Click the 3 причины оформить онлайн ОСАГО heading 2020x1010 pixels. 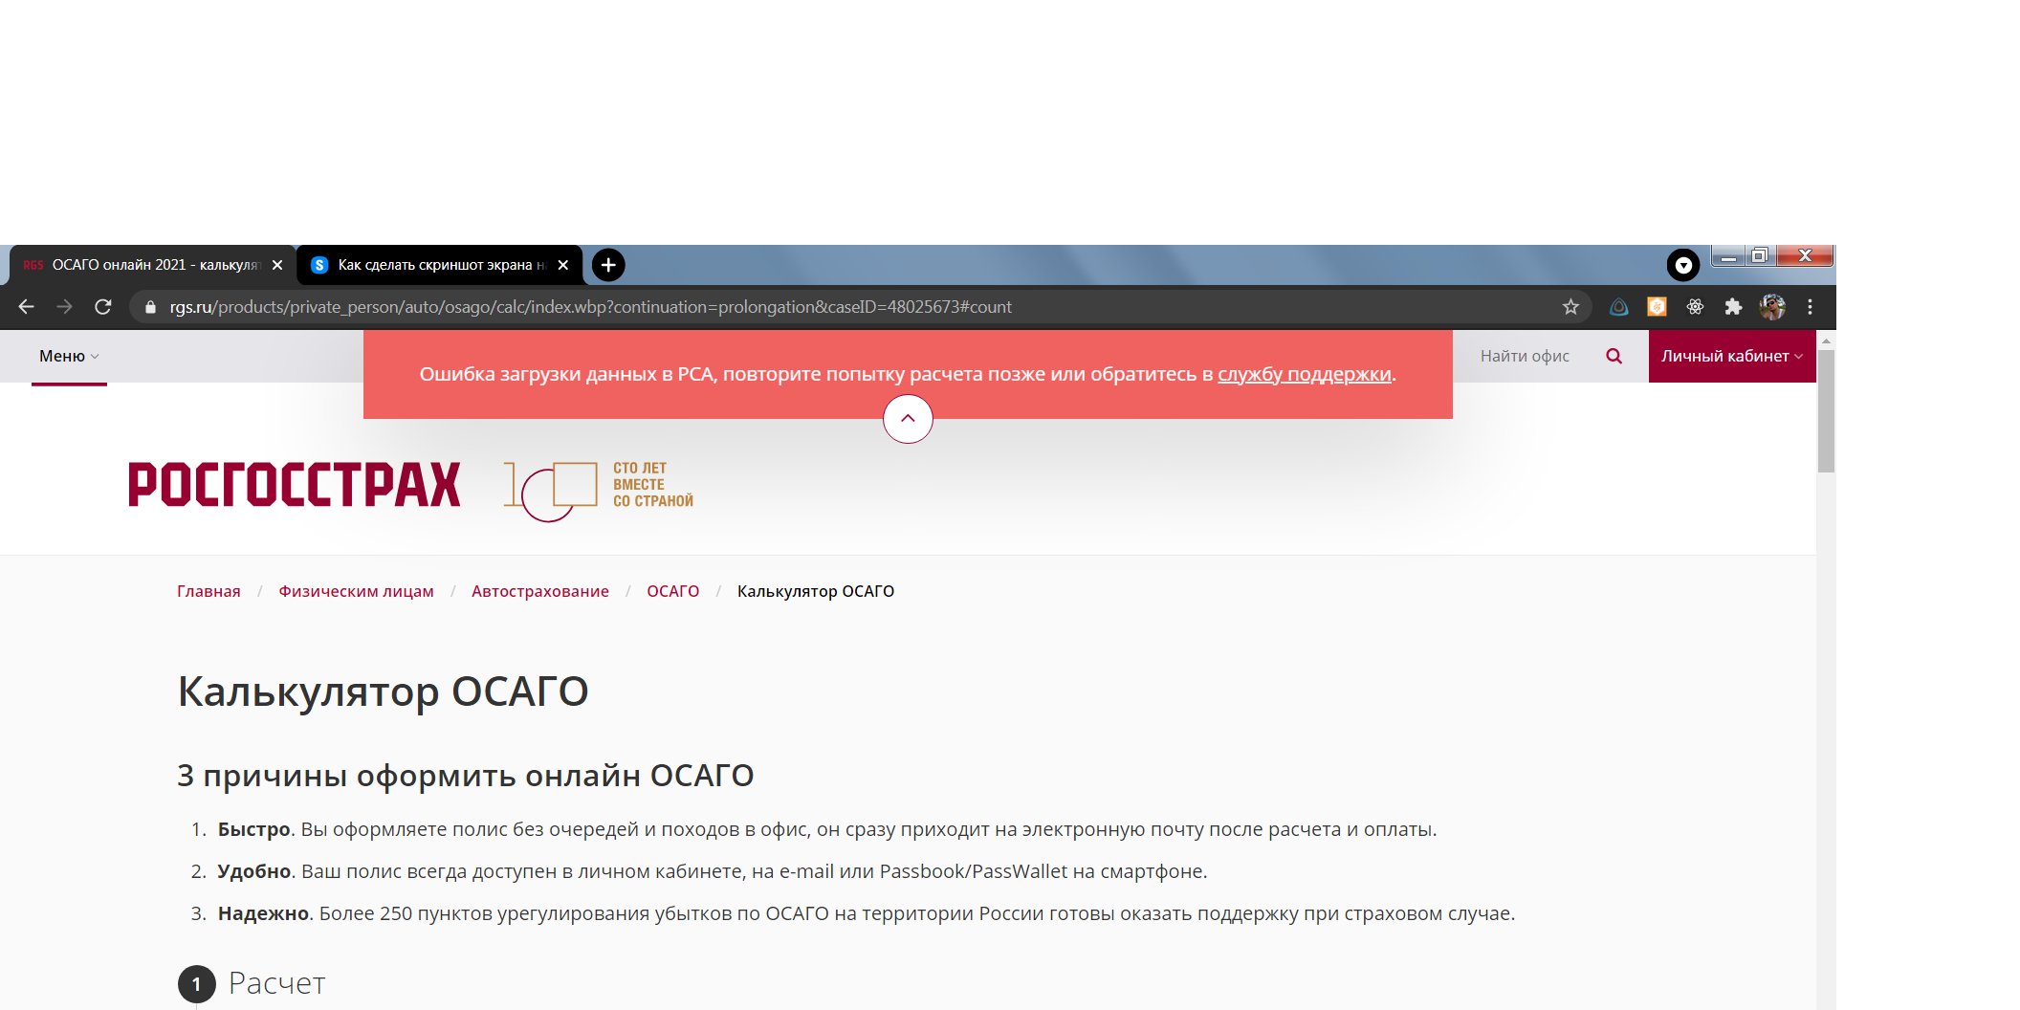[466, 776]
